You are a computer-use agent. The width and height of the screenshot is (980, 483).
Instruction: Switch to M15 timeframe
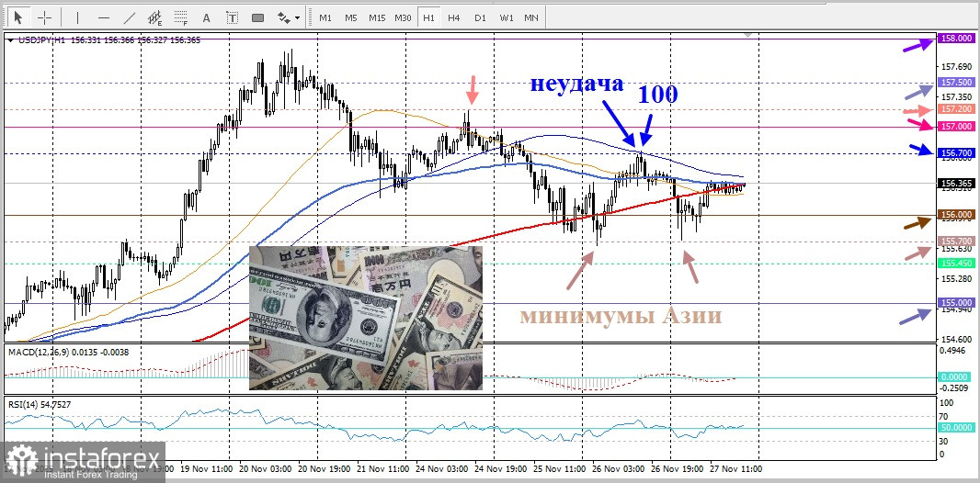(377, 17)
